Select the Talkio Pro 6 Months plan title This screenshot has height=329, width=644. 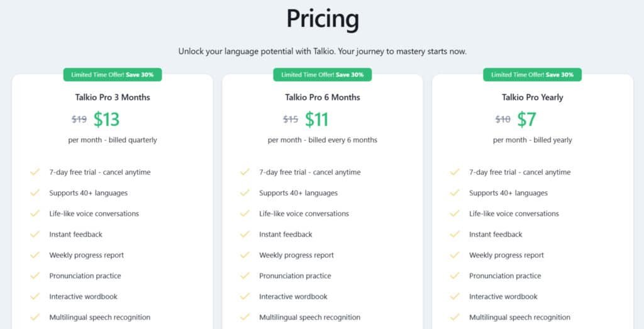(x=323, y=97)
